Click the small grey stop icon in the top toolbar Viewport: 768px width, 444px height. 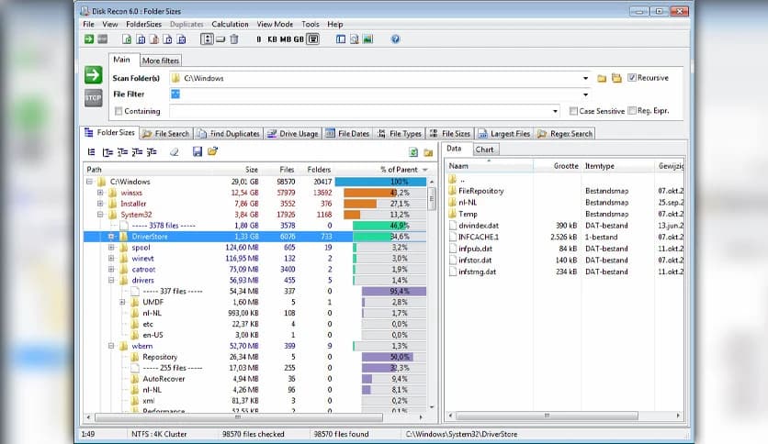pyautogui.click(x=102, y=39)
